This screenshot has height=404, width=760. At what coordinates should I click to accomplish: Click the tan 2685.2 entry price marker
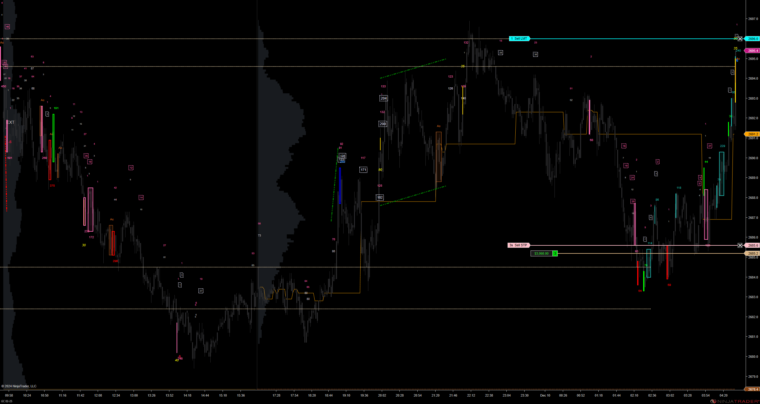753,254
